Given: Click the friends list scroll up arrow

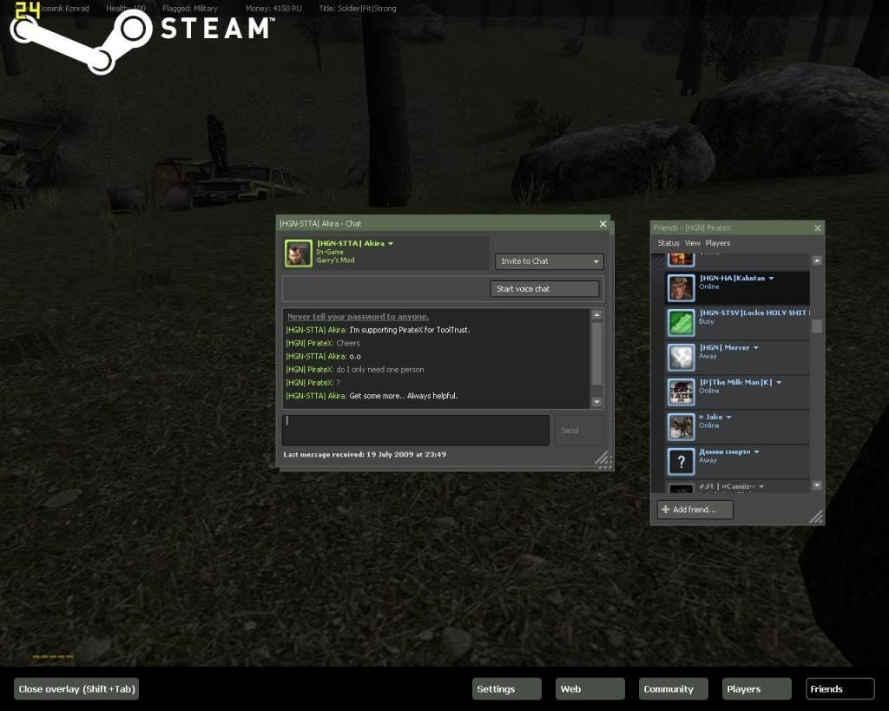Looking at the screenshot, I should click(x=816, y=260).
